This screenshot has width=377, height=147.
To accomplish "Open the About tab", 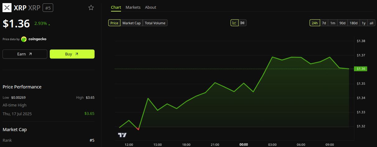I will click(151, 7).
